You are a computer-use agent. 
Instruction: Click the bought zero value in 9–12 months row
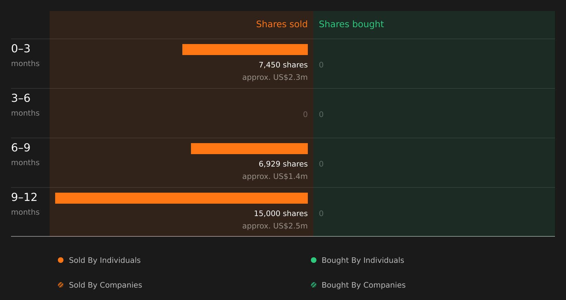pos(321,214)
